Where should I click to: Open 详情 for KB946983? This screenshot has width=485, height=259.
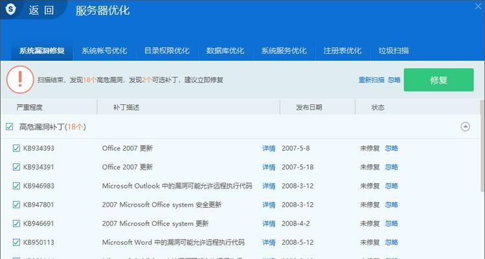pyautogui.click(x=269, y=186)
